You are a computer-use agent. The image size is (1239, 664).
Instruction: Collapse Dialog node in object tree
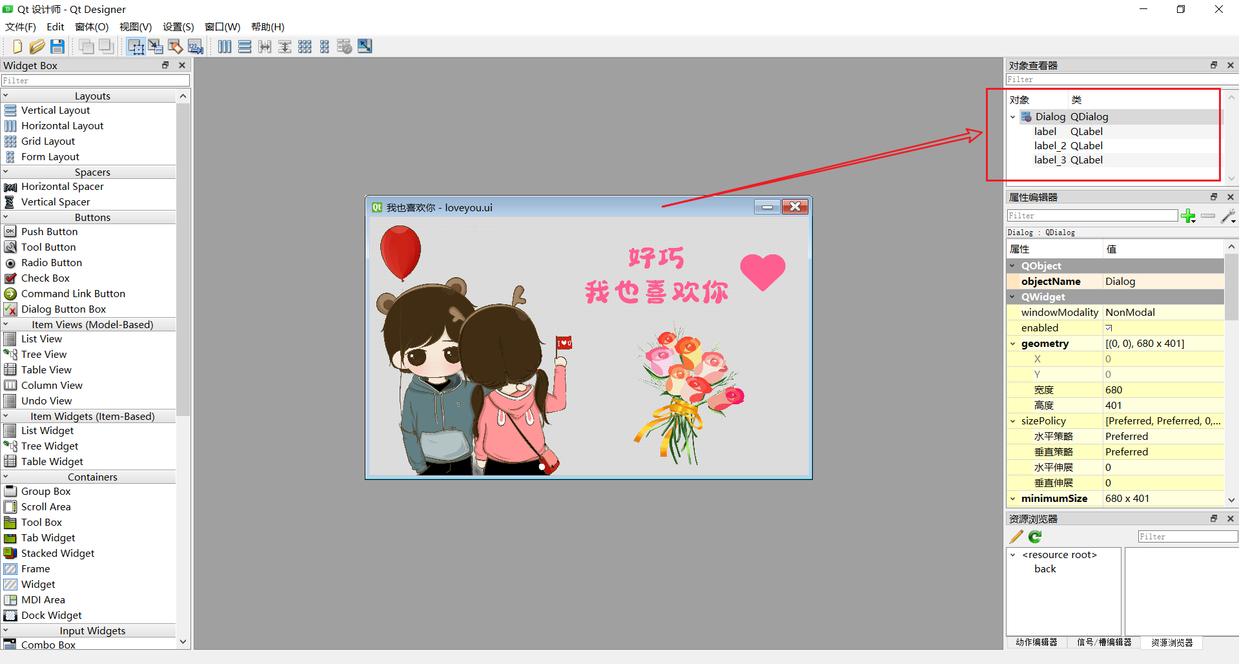tap(1013, 117)
